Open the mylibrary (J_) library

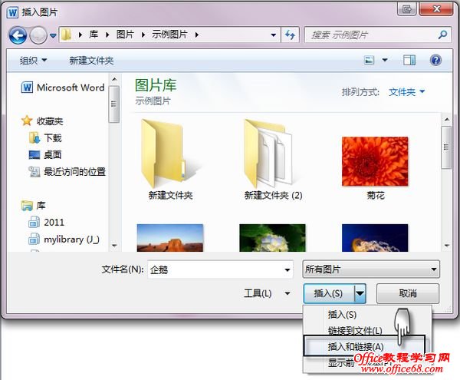coord(64,240)
